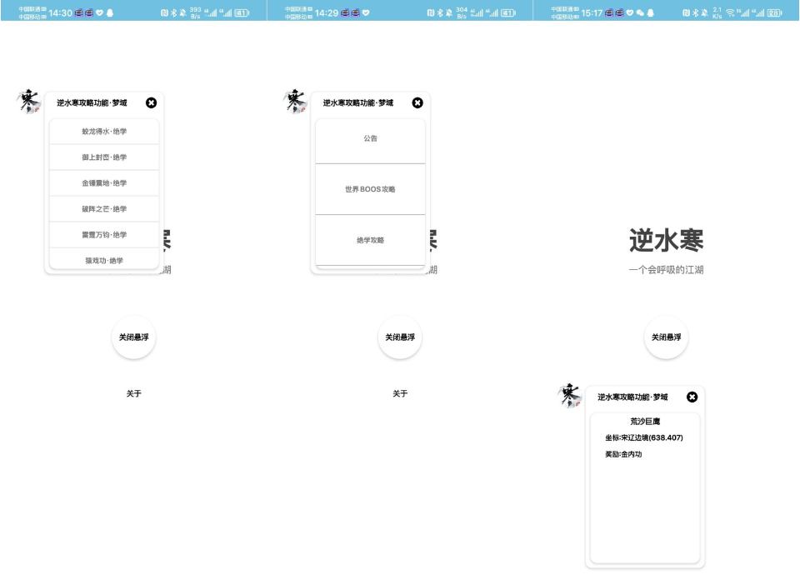
Task: Open the 公告 announcement entry
Action: click(x=370, y=142)
